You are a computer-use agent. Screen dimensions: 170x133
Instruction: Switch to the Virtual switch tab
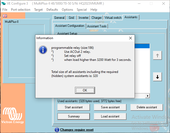tap(113, 18)
